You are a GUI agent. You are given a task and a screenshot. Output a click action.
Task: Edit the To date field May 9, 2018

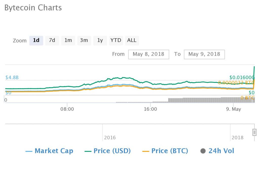pos(204,54)
